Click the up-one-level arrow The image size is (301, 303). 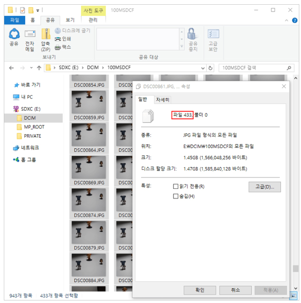click(39, 68)
